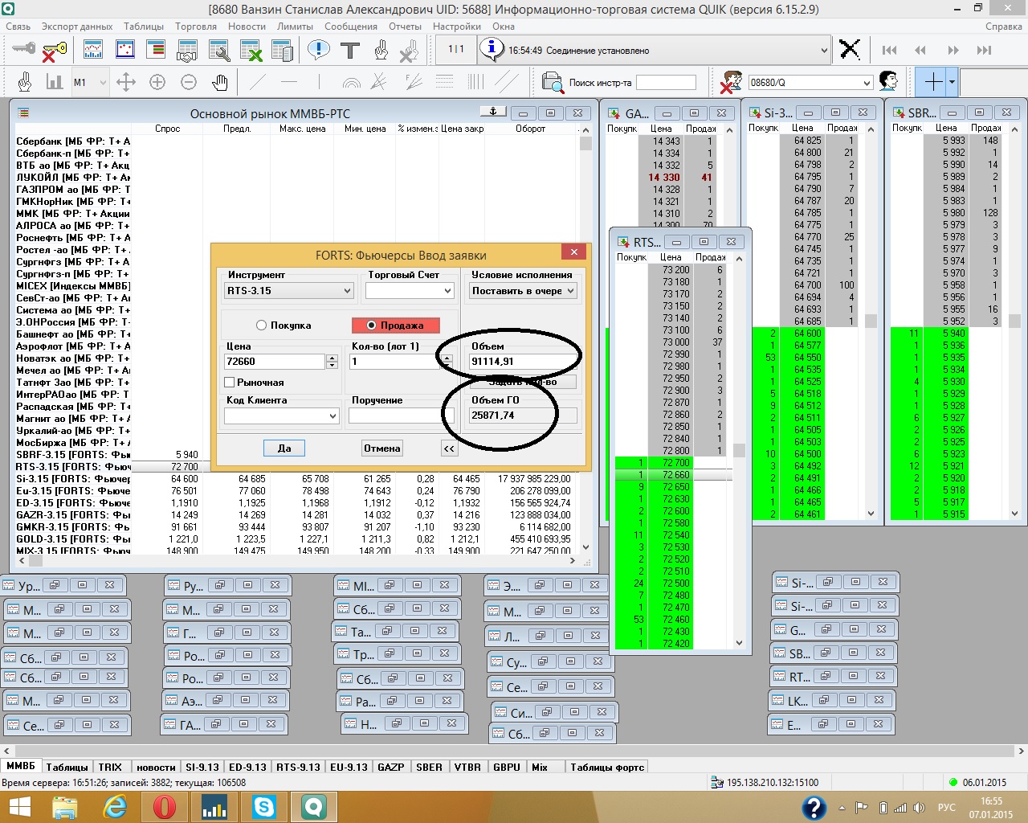Select the zoom out minus tool

pyautogui.click(x=189, y=82)
